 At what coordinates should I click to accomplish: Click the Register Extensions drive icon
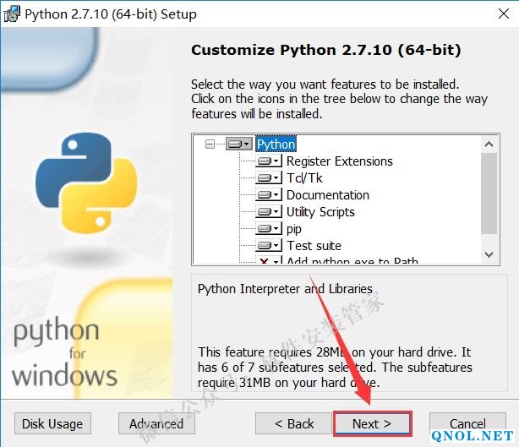coord(269,161)
